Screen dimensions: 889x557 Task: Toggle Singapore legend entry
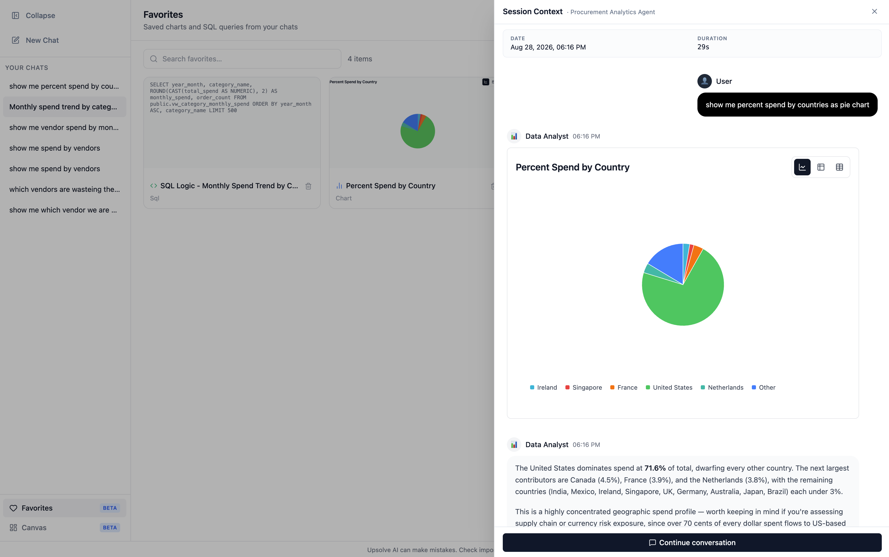click(x=583, y=388)
